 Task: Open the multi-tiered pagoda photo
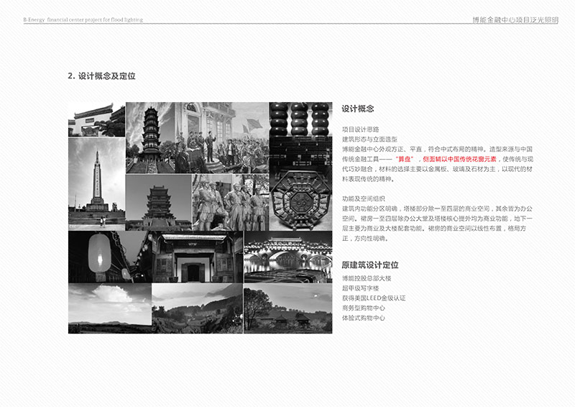(x=150, y=137)
